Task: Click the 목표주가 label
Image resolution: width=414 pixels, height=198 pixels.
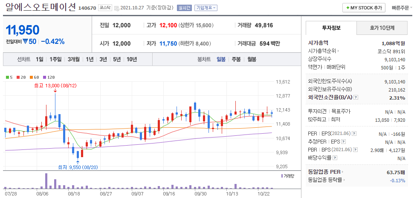Action: (341, 111)
